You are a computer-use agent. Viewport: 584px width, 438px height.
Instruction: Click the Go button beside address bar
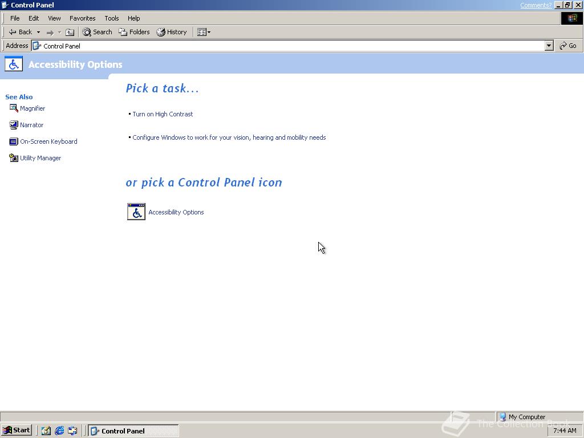(x=568, y=46)
